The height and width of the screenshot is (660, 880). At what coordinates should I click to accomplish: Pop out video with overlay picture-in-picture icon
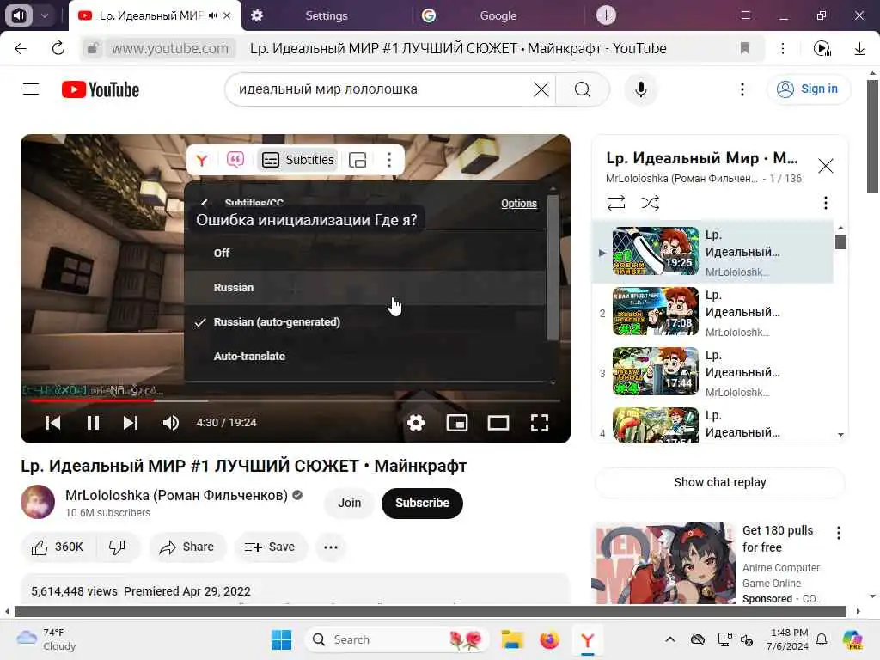[x=357, y=160]
